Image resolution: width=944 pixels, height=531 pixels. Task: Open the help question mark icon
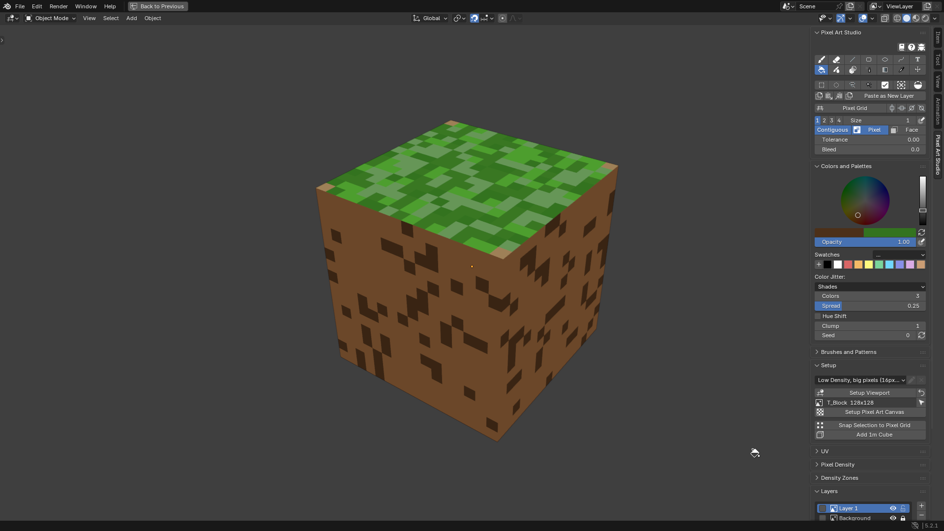coord(912,47)
